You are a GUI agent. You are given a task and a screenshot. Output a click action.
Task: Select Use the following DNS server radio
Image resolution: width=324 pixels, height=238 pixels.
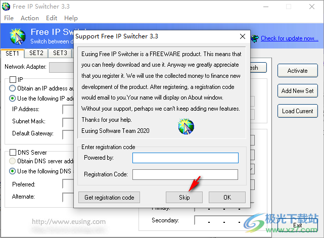[x=13, y=171]
